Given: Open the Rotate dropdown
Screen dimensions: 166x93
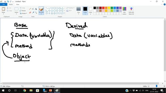Looking at the screenshot, I should (23, 13).
